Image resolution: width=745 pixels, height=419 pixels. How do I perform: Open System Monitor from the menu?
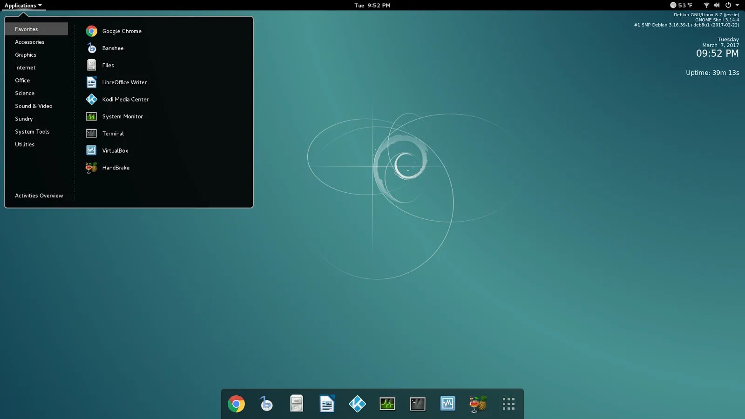click(x=122, y=116)
